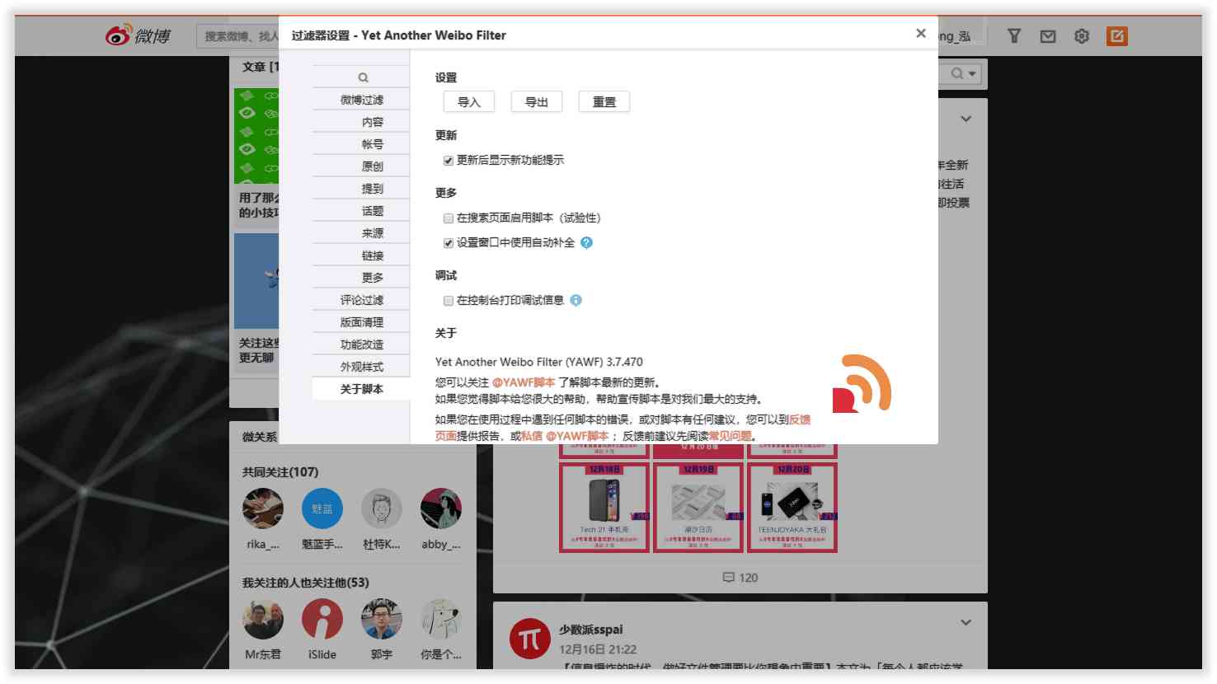This screenshot has width=1217, height=684.
Task: Open 外观样式 section in sidebar
Action: (x=361, y=367)
